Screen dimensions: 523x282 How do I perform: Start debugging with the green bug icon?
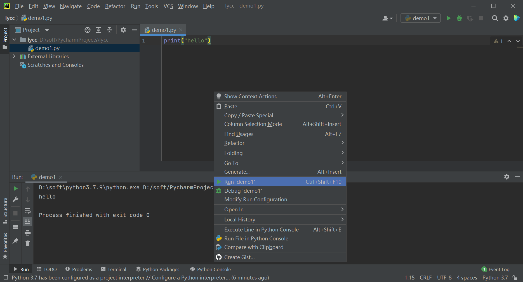pyautogui.click(x=459, y=18)
